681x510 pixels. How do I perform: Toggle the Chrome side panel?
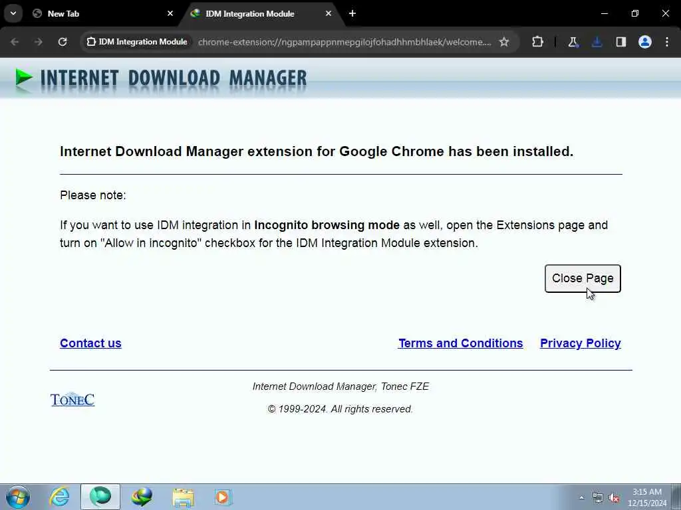click(620, 42)
